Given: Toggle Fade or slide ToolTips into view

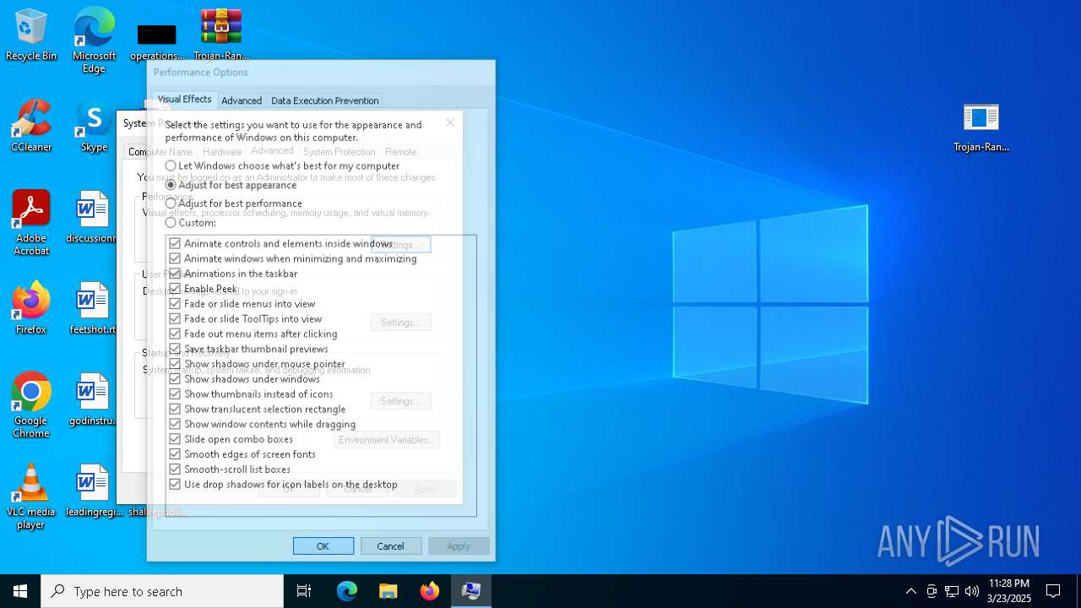Looking at the screenshot, I should pyautogui.click(x=245, y=319).
